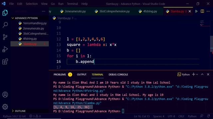This screenshot has height=119, width=213.
Task: Open the Manage gear icon
Action: (x=5, y=107)
